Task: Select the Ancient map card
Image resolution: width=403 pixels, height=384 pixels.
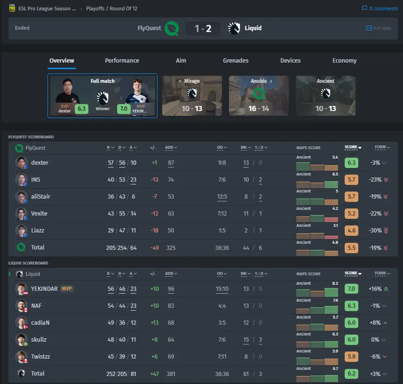Action: coord(325,96)
